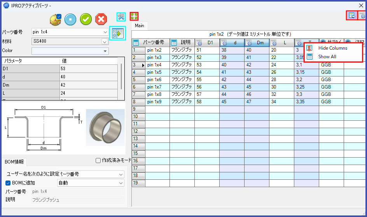Click Dm cell with value 47
This screenshot has width=367, height=217.
click(x=257, y=102)
